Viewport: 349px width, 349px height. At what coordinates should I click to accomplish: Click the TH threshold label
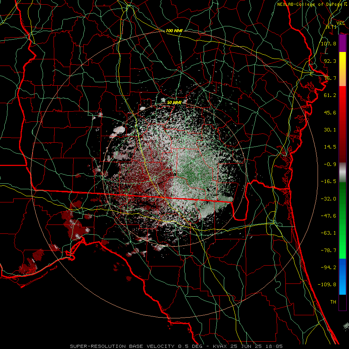(333, 302)
